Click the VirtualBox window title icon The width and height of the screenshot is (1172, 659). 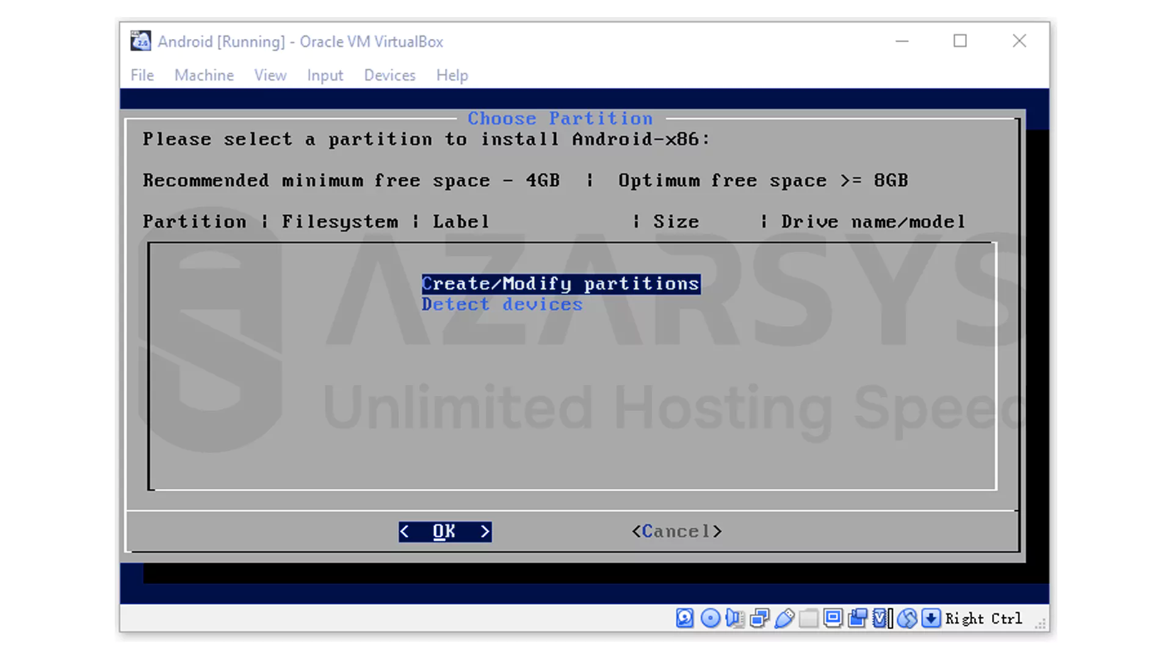(140, 41)
